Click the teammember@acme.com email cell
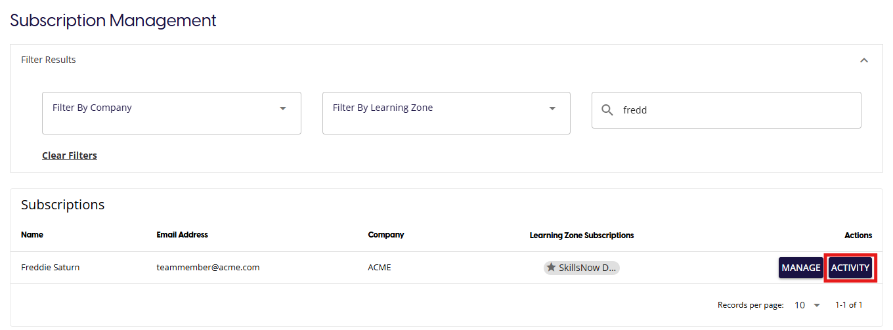 [208, 268]
